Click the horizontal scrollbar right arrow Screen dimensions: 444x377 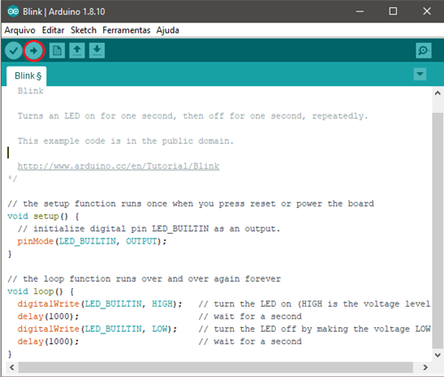[425, 367]
